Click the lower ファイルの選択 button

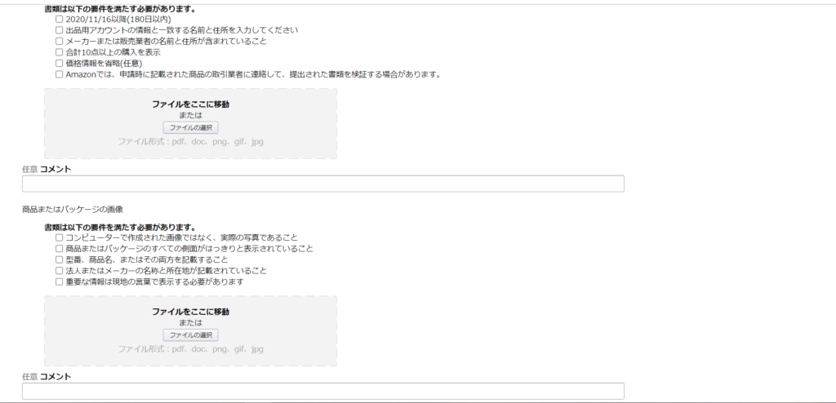pyautogui.click(x=190, y=335)
